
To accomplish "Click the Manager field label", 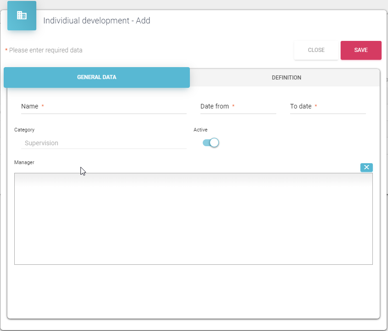I will [x=24, y=162].
